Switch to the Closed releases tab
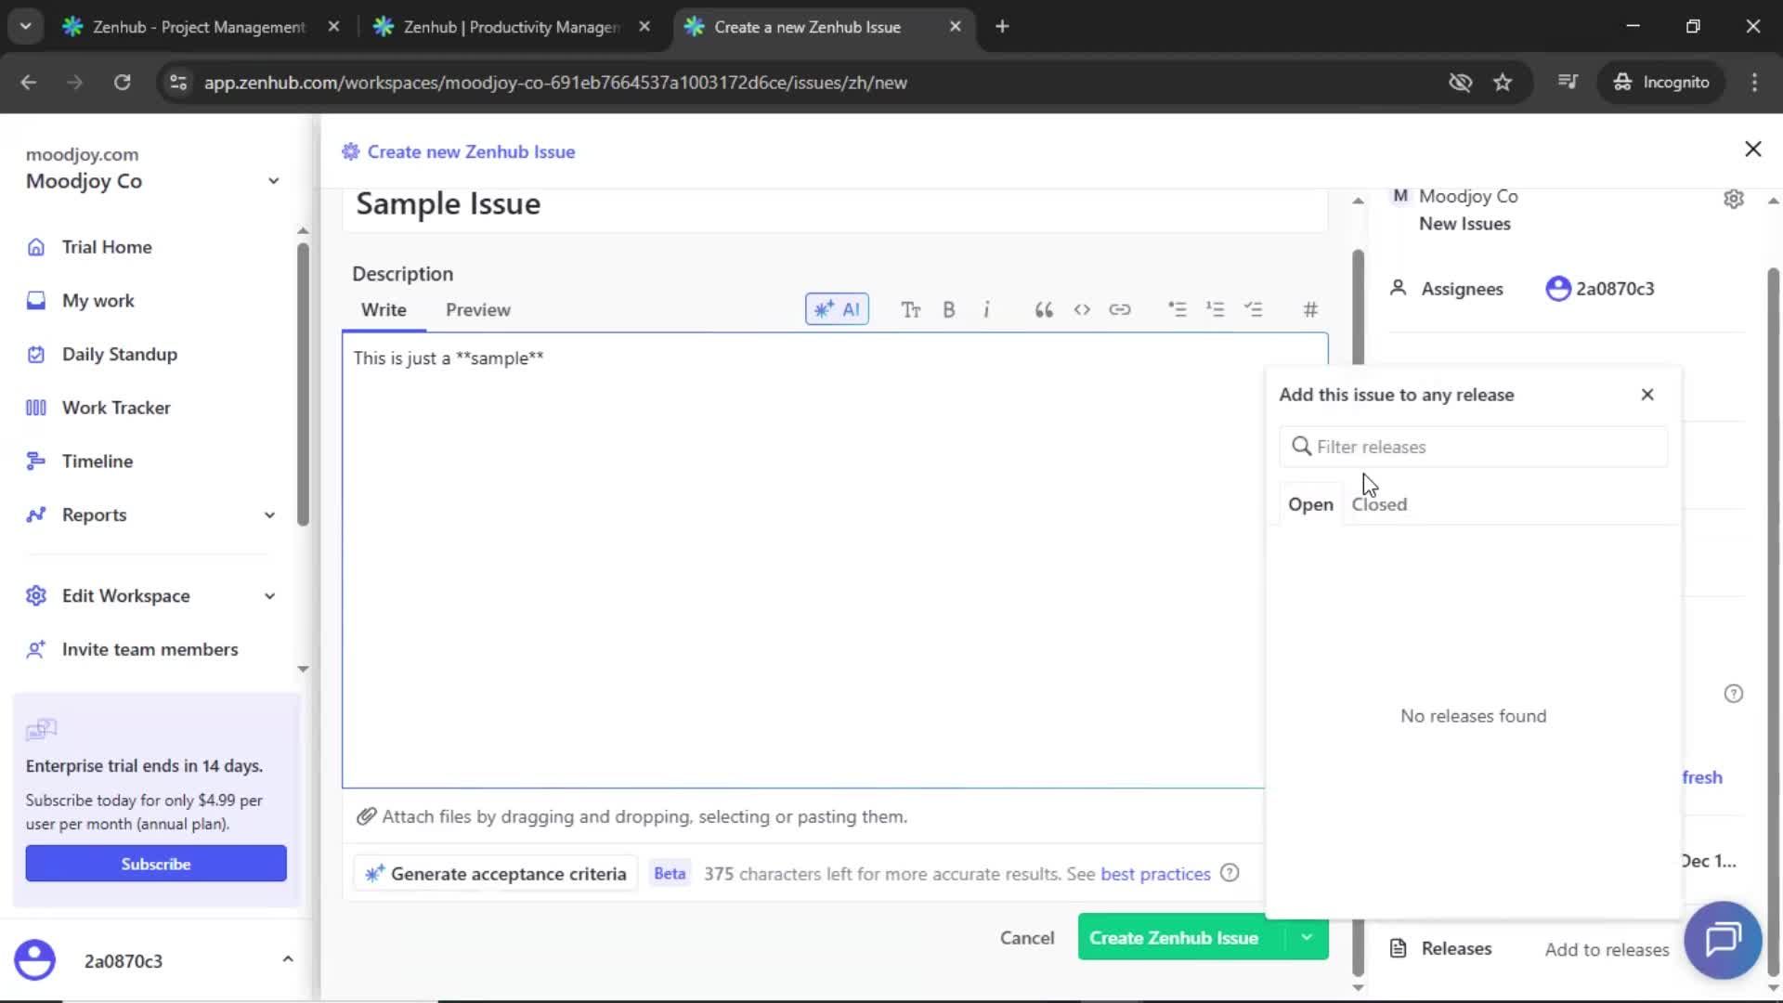This screenshot has height=1003, width=1783. (x=1379, y=504)
